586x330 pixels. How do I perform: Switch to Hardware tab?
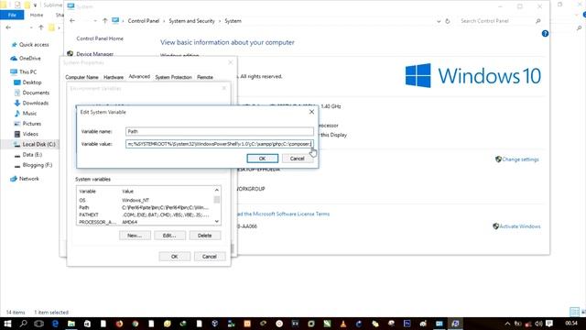[114, 77]
